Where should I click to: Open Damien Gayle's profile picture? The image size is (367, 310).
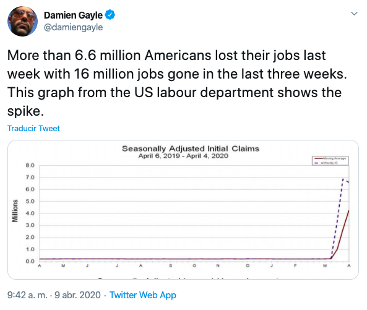click(x=22, y=21)
